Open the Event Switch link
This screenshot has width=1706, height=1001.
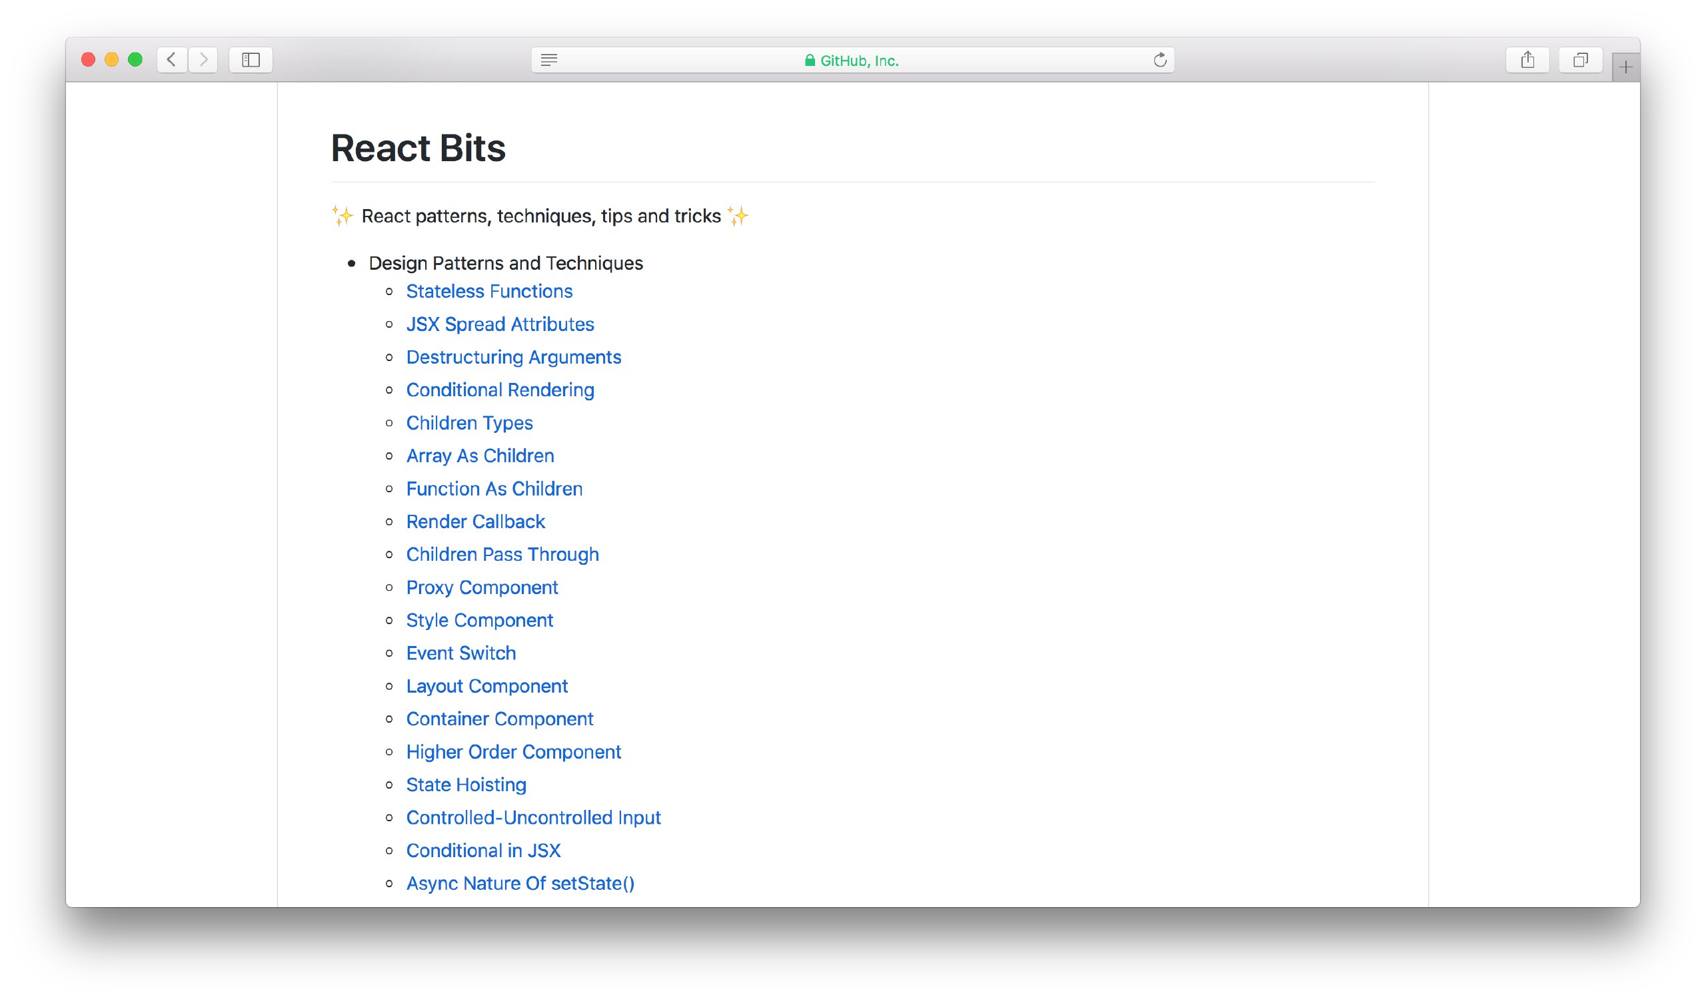click(x=461, y=653)
